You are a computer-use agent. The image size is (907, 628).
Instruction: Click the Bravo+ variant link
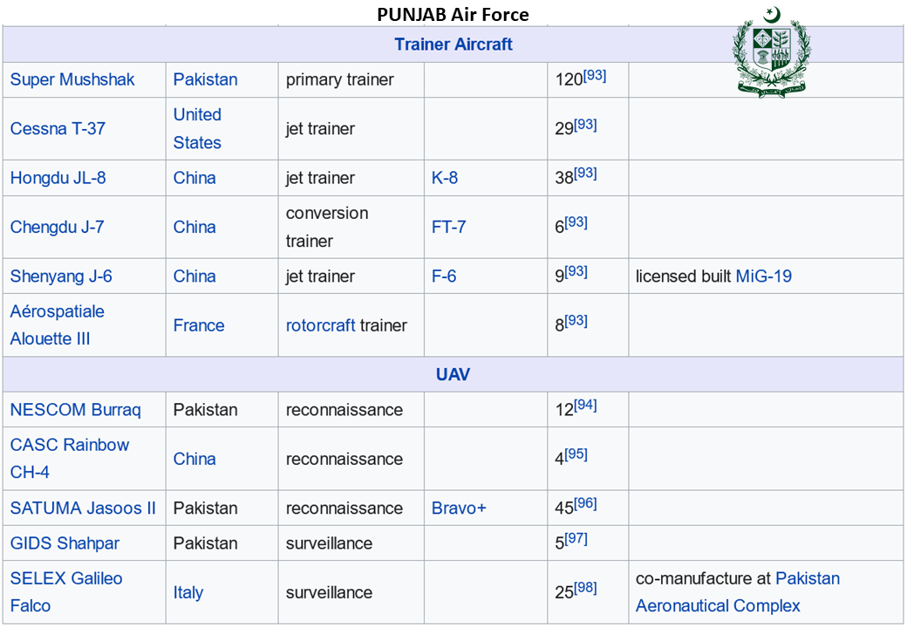tap(459, 509)
